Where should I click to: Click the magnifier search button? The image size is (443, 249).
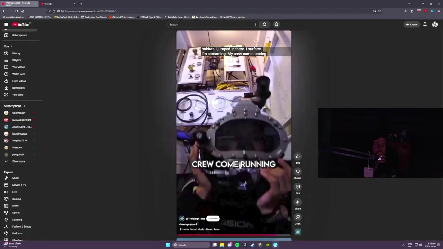point(265,24)
